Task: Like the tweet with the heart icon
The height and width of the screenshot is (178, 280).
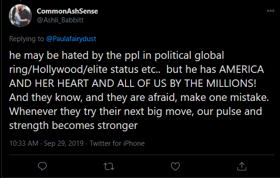Action: click(175, 166)
